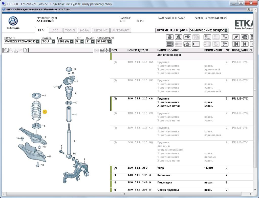The height and width of the screenshot is (198, 259).
Task: Click the pushpin icon
Action: (x=236, y=37)
